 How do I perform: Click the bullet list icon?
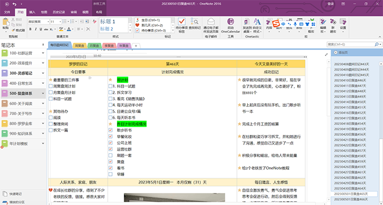pyautogui.click(x=64, y=21)
